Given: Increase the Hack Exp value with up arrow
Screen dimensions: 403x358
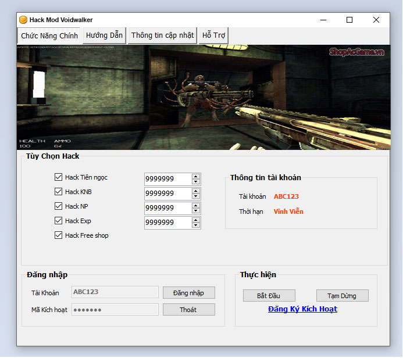Looking at the screenshot, I should pyautogui.click(x=196, y=220).
